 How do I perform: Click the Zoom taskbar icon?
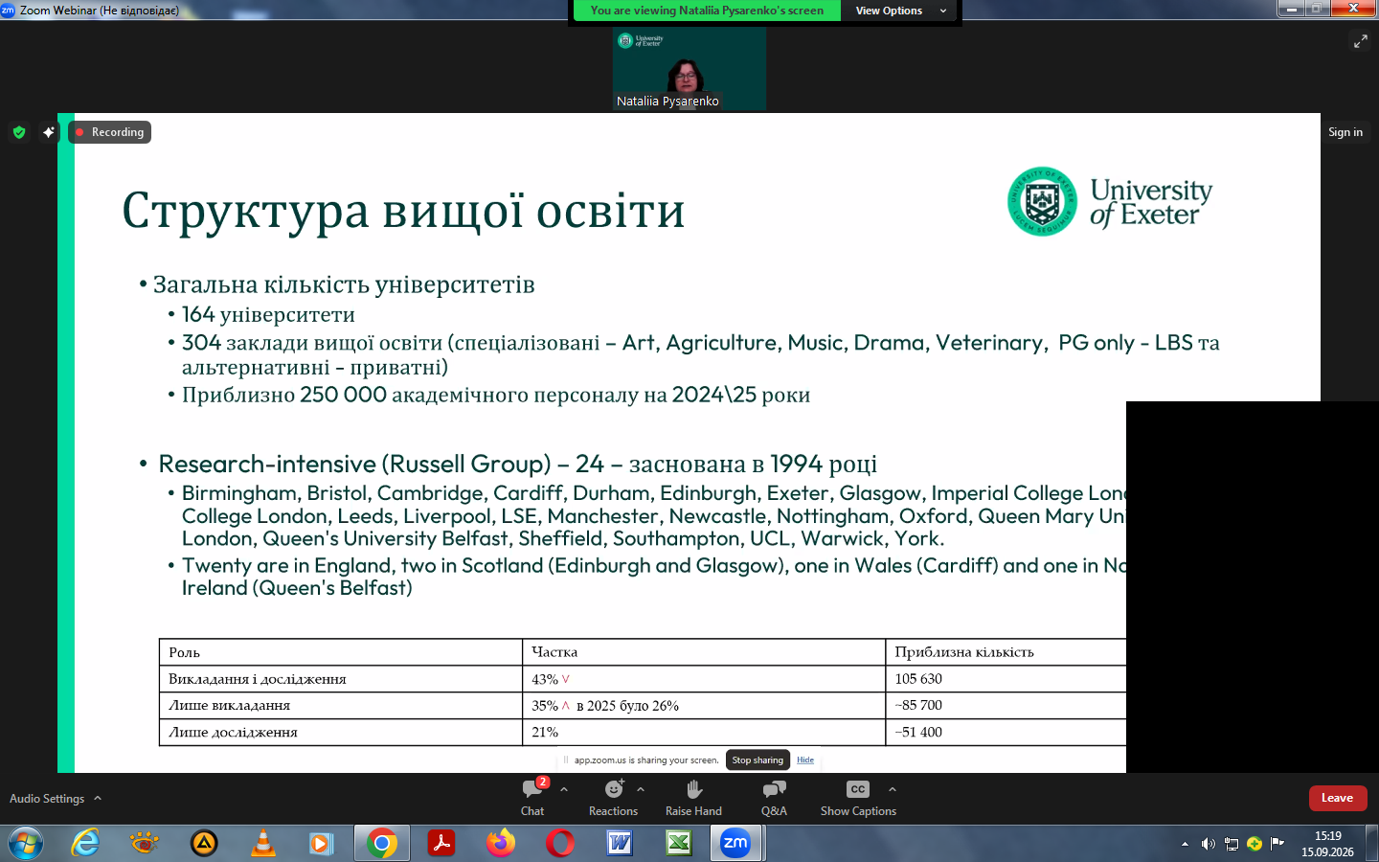(735, 843)
